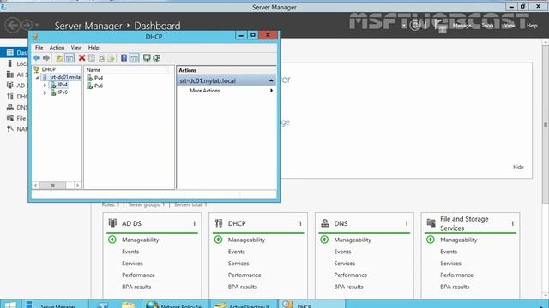This screenshot has height=308, width=549.
Task: Click right arrow of DHCP tree horizontal scrollbar
Action: point(78,185)
